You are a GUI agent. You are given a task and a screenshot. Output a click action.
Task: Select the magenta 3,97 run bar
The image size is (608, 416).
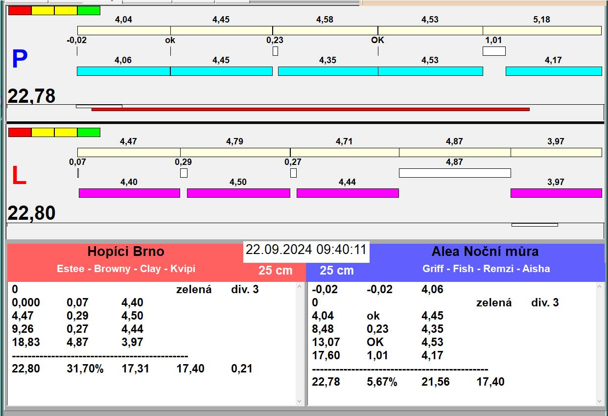(556, 193)
